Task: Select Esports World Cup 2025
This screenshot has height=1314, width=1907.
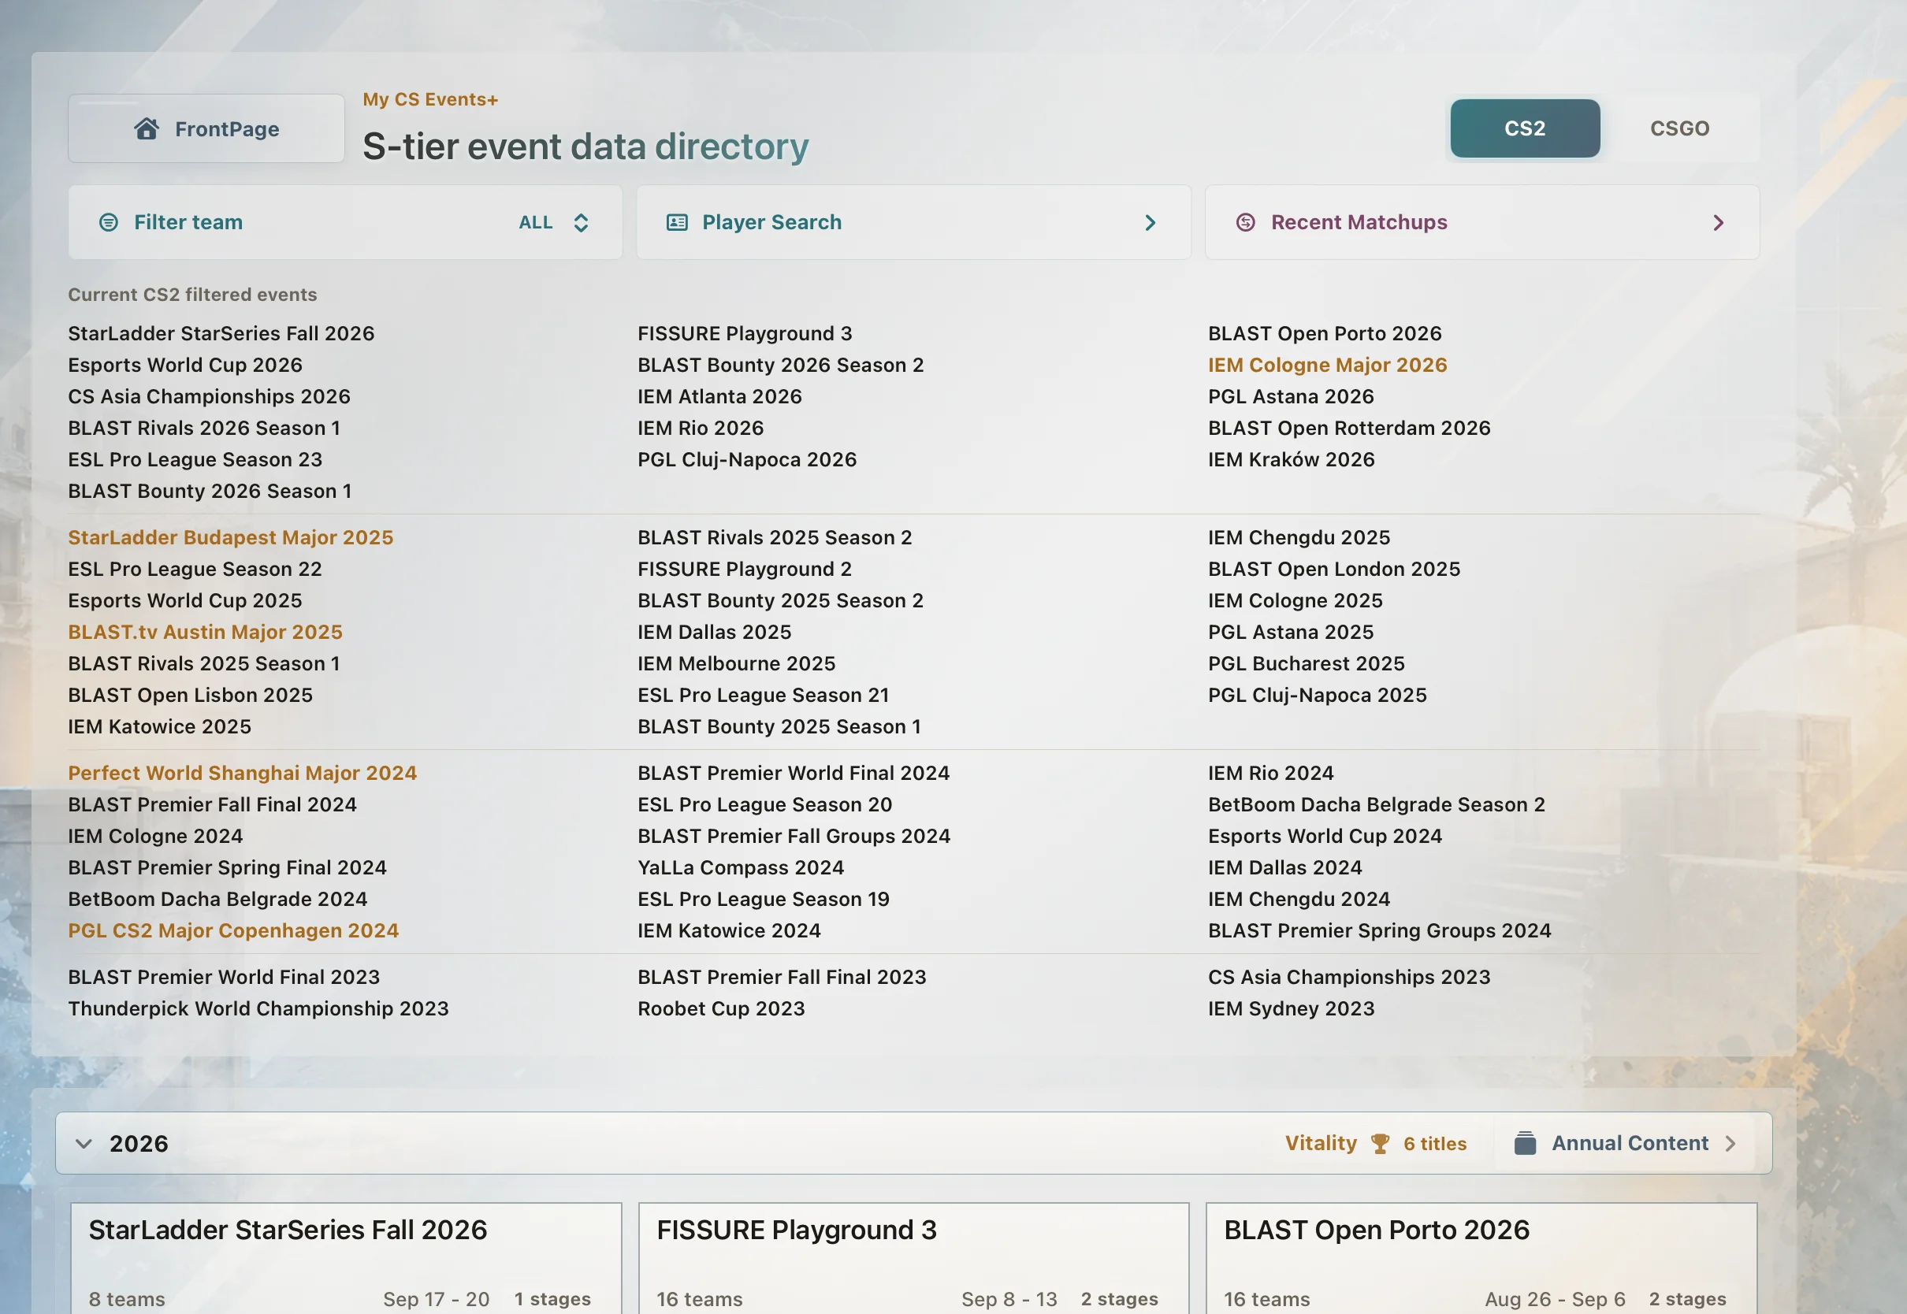Action: click(185, 600)
